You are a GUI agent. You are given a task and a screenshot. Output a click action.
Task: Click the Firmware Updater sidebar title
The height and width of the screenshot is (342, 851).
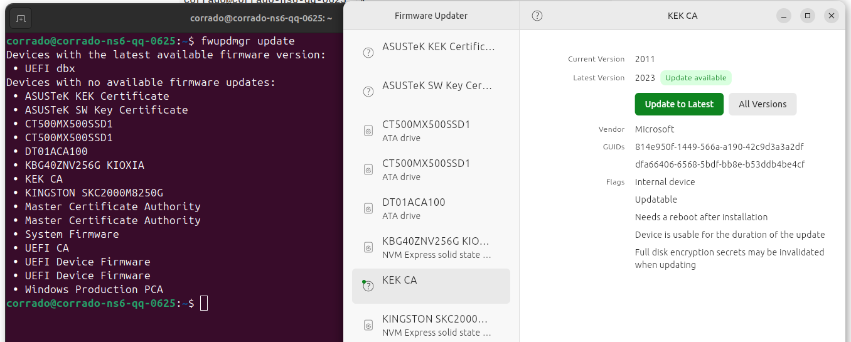click(431, 16)
